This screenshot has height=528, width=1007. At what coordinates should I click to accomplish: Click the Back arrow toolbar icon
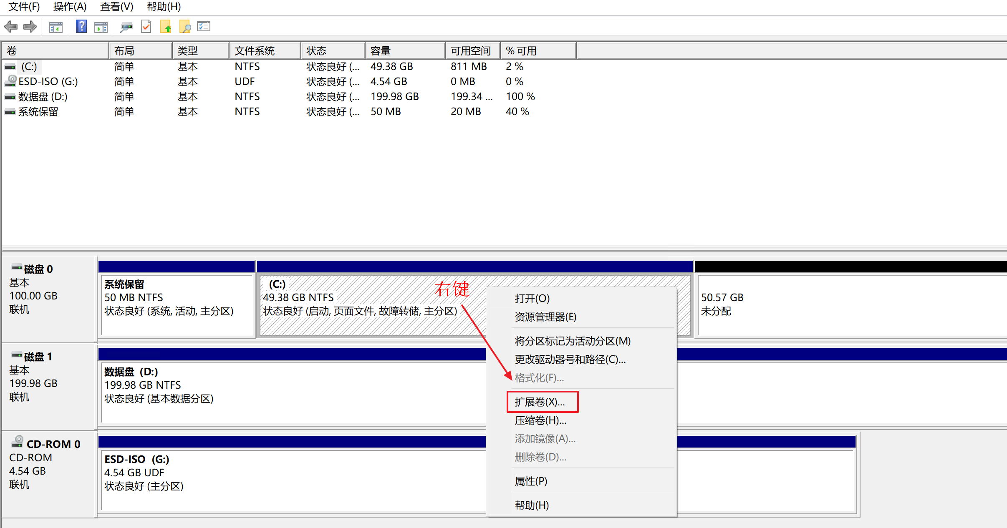tap(10, 27)
